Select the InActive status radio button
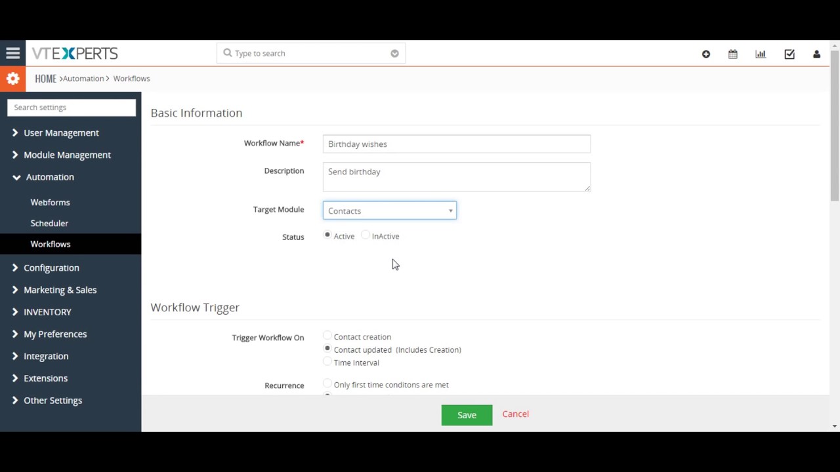Image resolution: width=840 pixels, height=472 pixels. (x=366, y=235)
